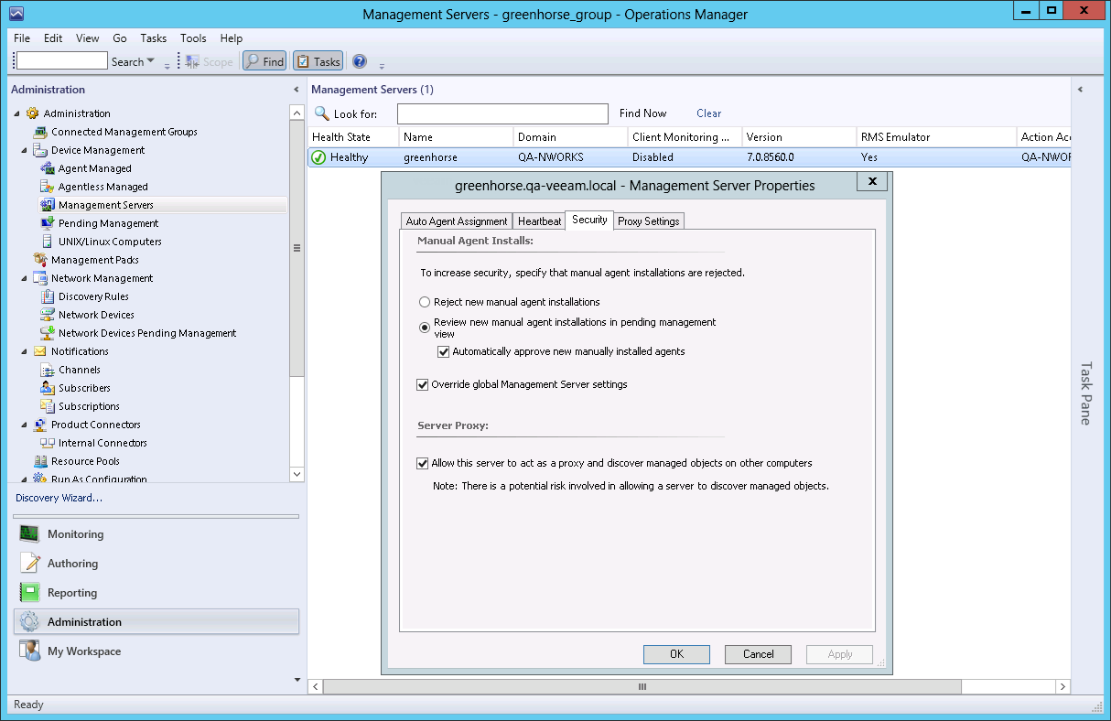1111x721 pixels.
Task: Click the navigation tree scrollbar thumb
Action: (297, 247)
